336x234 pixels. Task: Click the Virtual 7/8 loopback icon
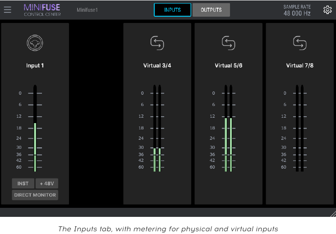300,43
